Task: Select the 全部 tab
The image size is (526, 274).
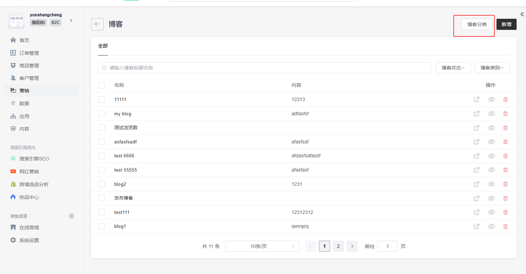Action: [x=103, y=46]
